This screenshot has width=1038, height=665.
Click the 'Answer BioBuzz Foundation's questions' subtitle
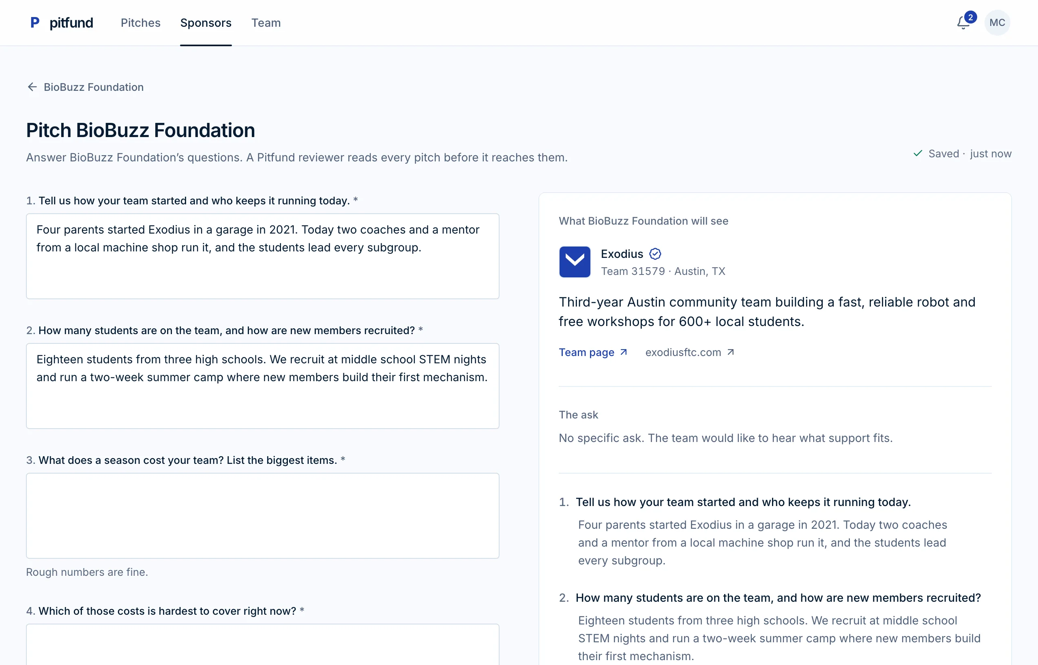(297, 157)
